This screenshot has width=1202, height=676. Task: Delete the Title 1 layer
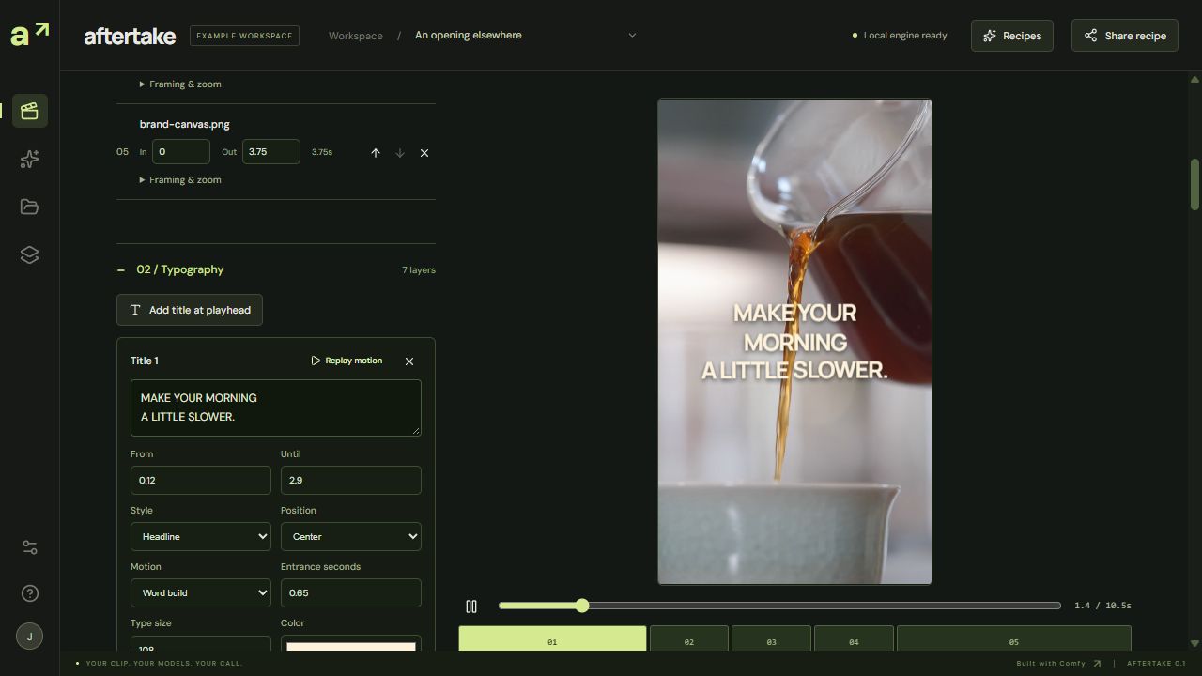pyautogui.click(x=409, y=361)
